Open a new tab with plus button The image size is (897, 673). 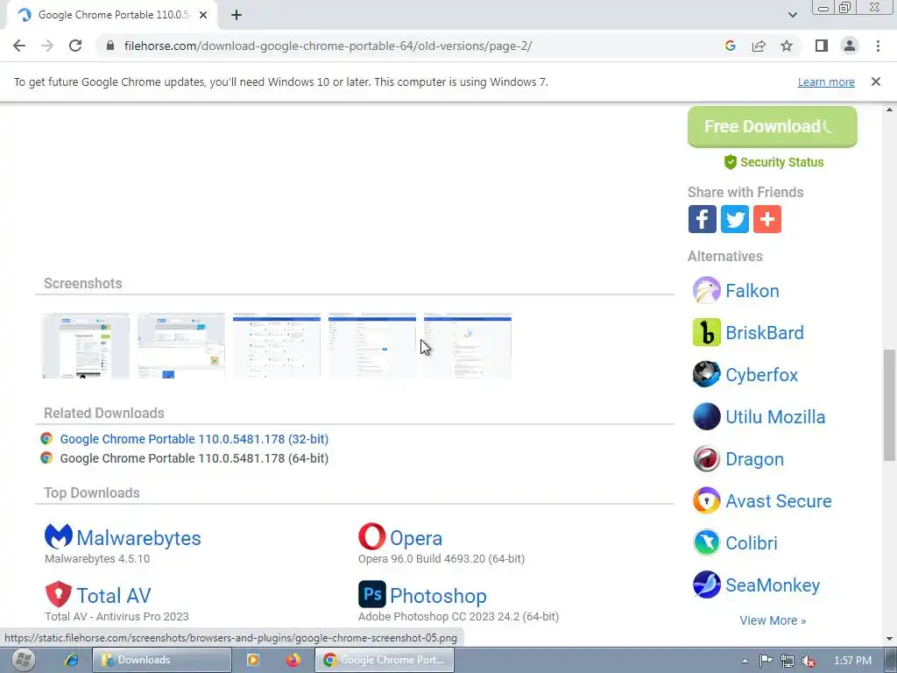click(237, 15)
